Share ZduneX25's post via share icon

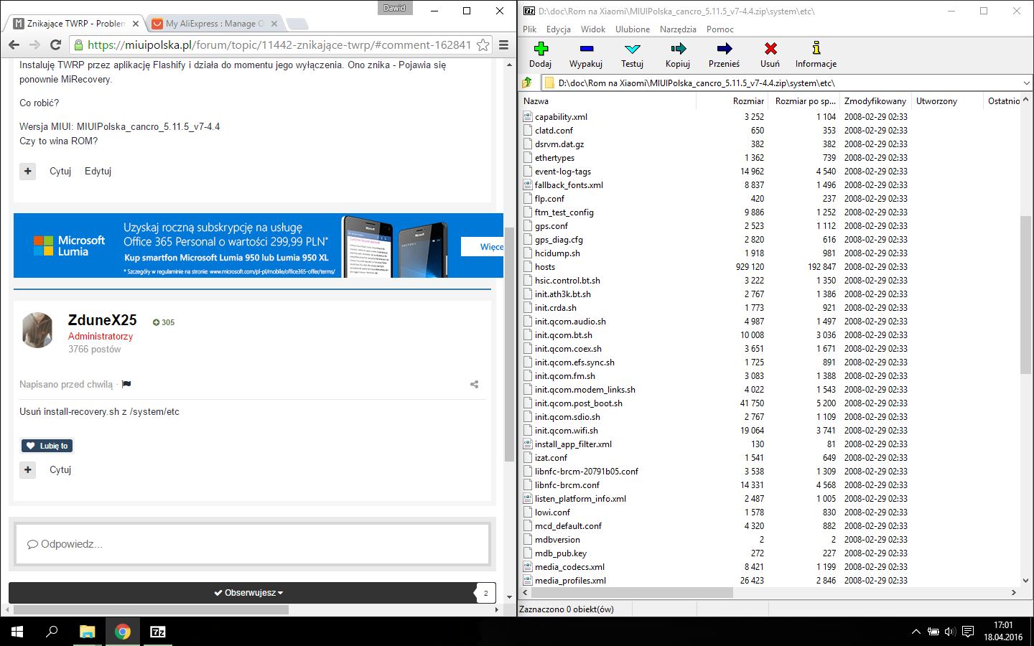tap(474, 385)
